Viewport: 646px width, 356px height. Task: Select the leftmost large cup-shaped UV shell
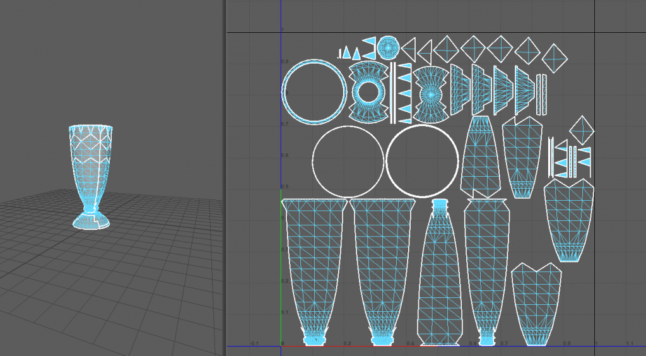(x=314, y=265)
